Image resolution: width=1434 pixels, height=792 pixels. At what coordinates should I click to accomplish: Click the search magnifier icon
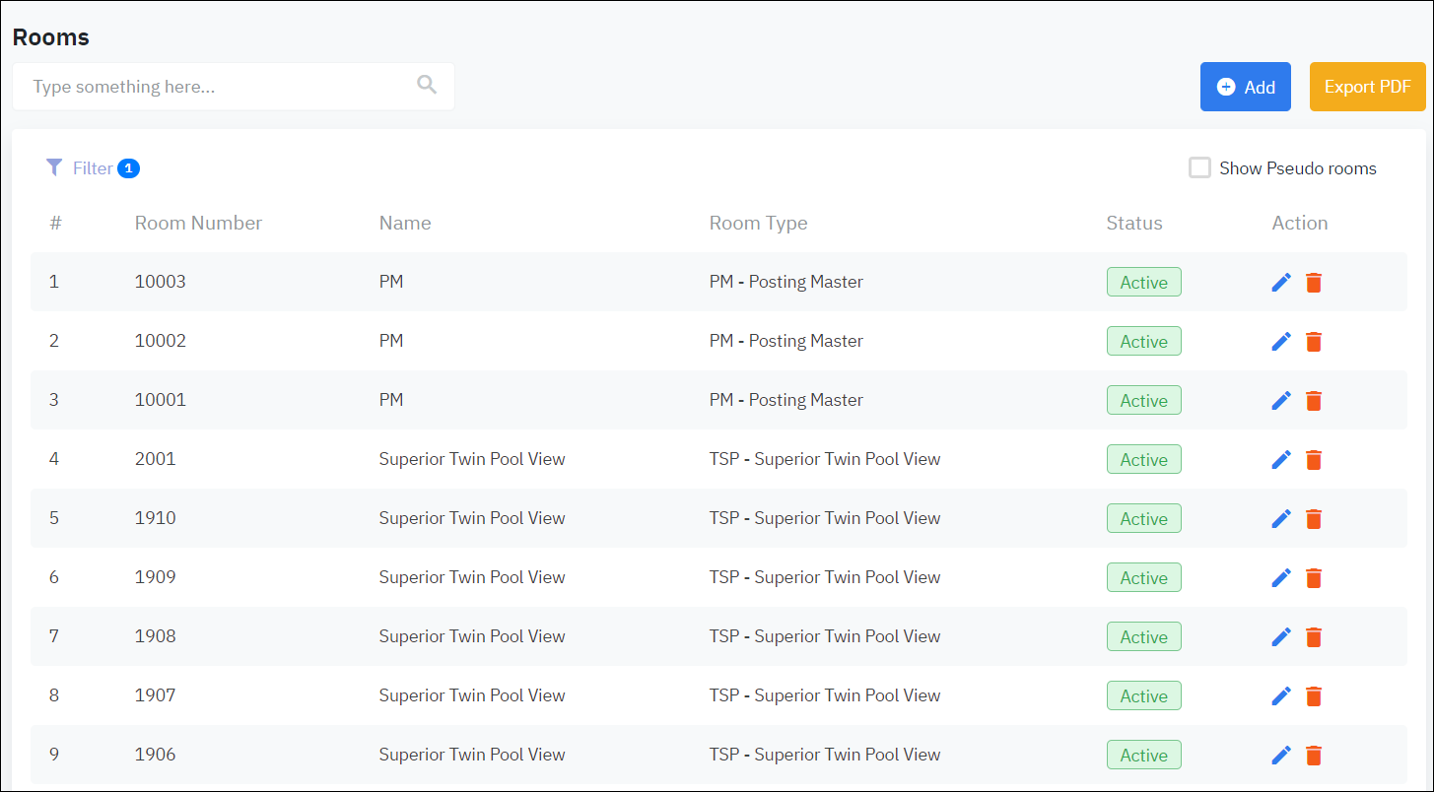coord(427,86)
